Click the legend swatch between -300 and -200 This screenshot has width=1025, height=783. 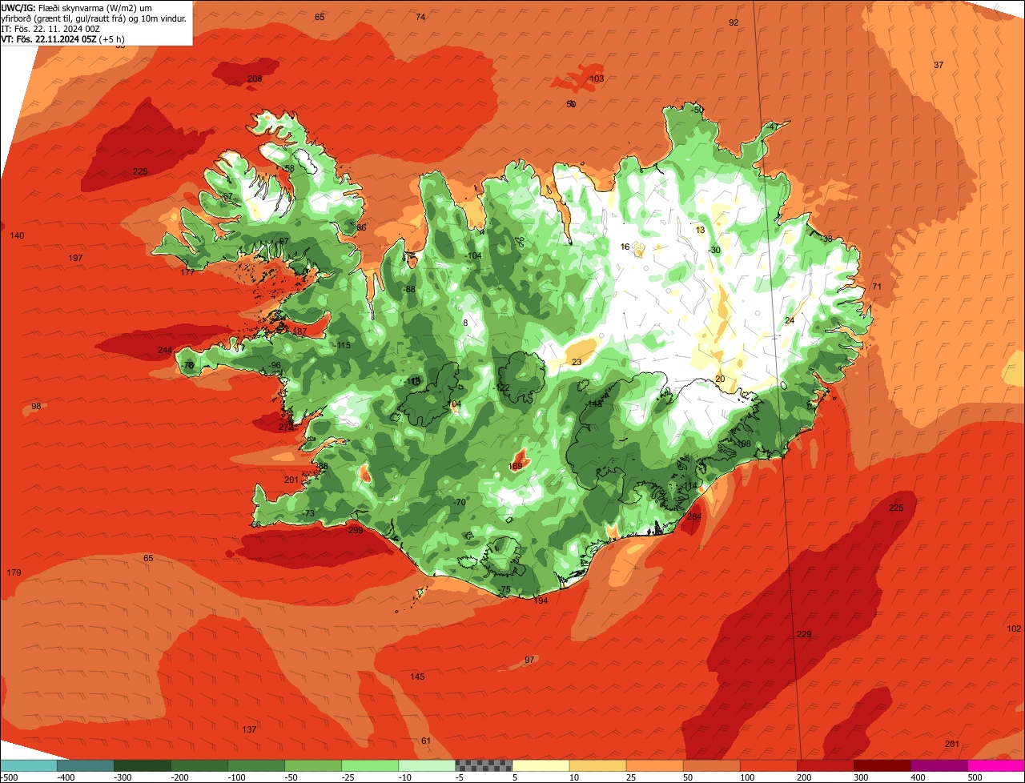click(x=142, y=765)
